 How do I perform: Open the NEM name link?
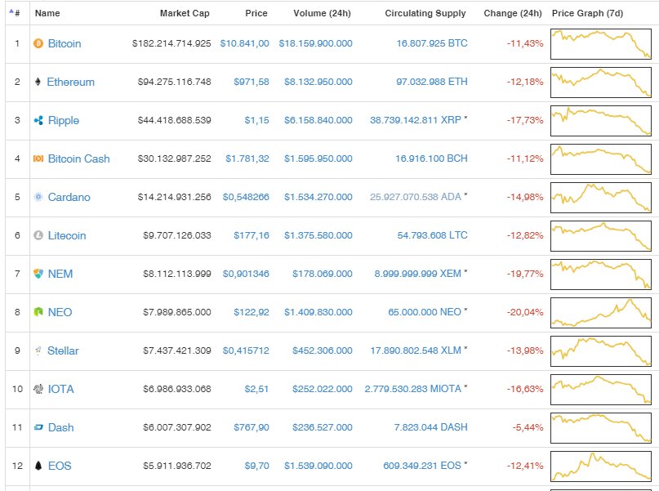[60, 274]
